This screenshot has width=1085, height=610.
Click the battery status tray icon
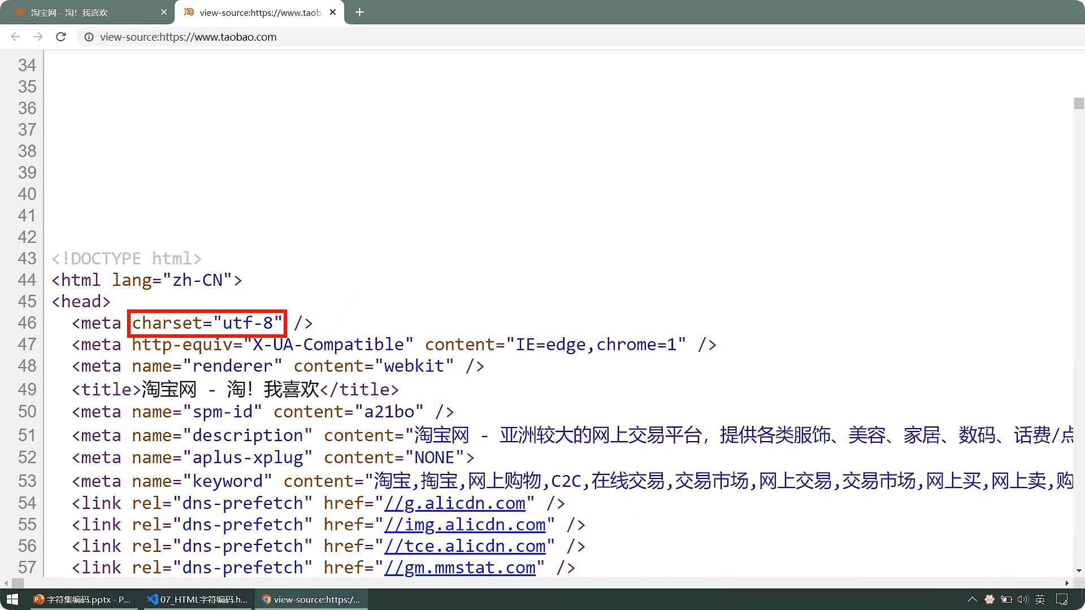[1006, 599]
